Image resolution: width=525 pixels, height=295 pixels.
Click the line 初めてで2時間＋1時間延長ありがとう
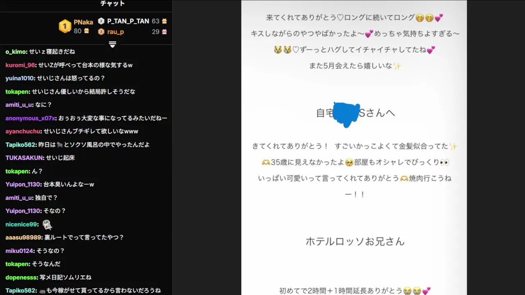tap(355, 290)
